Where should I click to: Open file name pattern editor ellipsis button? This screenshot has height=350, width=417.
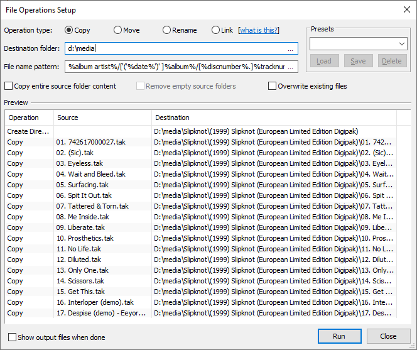coord(290,67)
